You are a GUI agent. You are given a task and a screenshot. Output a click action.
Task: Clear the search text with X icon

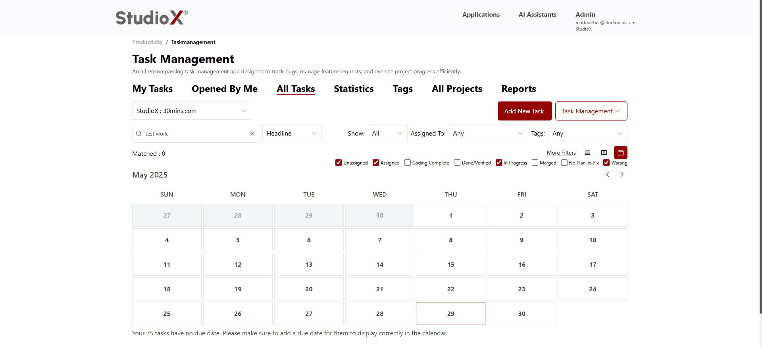[252, 134]
